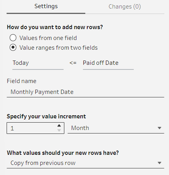This screenshot has width=169, height=175.
Task: Open the Month increment unit dropdown
Action: 116,128
